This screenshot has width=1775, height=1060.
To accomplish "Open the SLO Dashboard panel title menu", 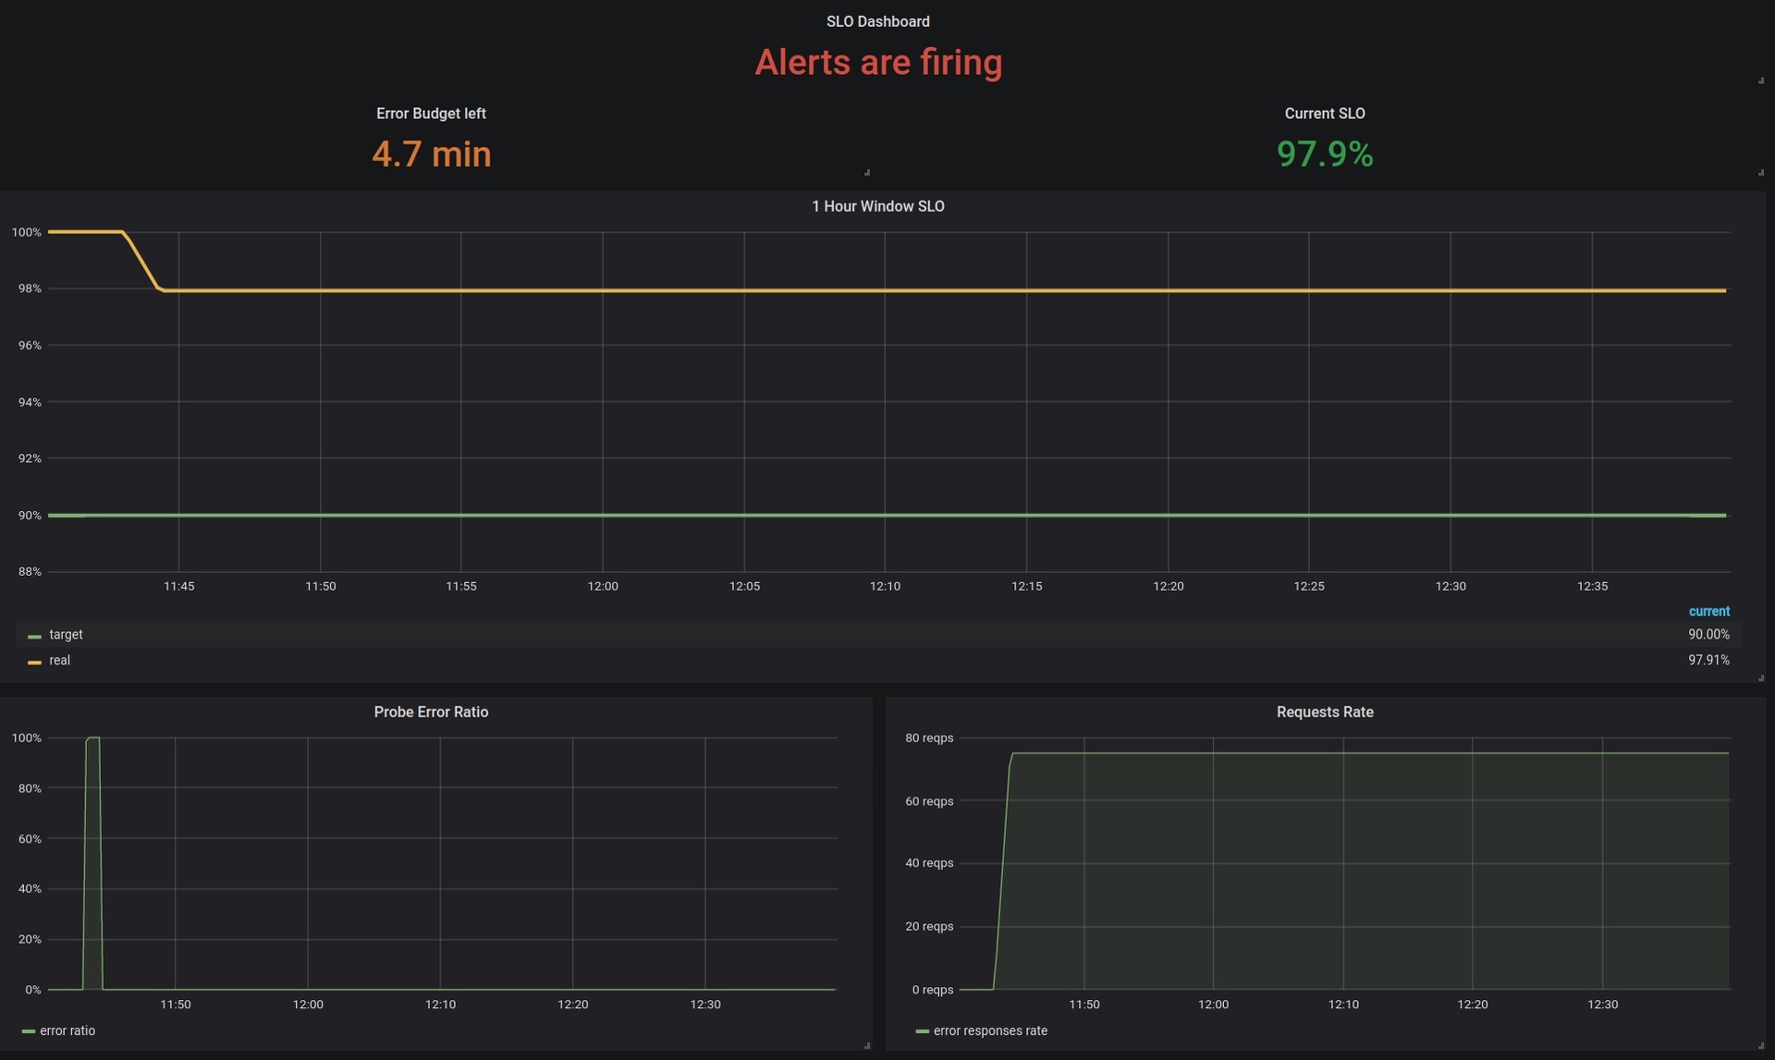I will (877, 21).
